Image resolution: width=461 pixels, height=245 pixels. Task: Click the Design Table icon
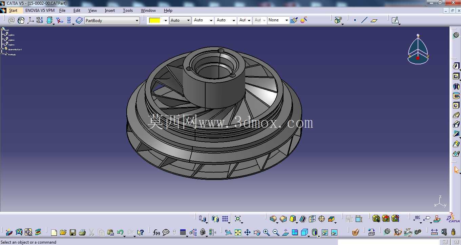tap(183, 232)
